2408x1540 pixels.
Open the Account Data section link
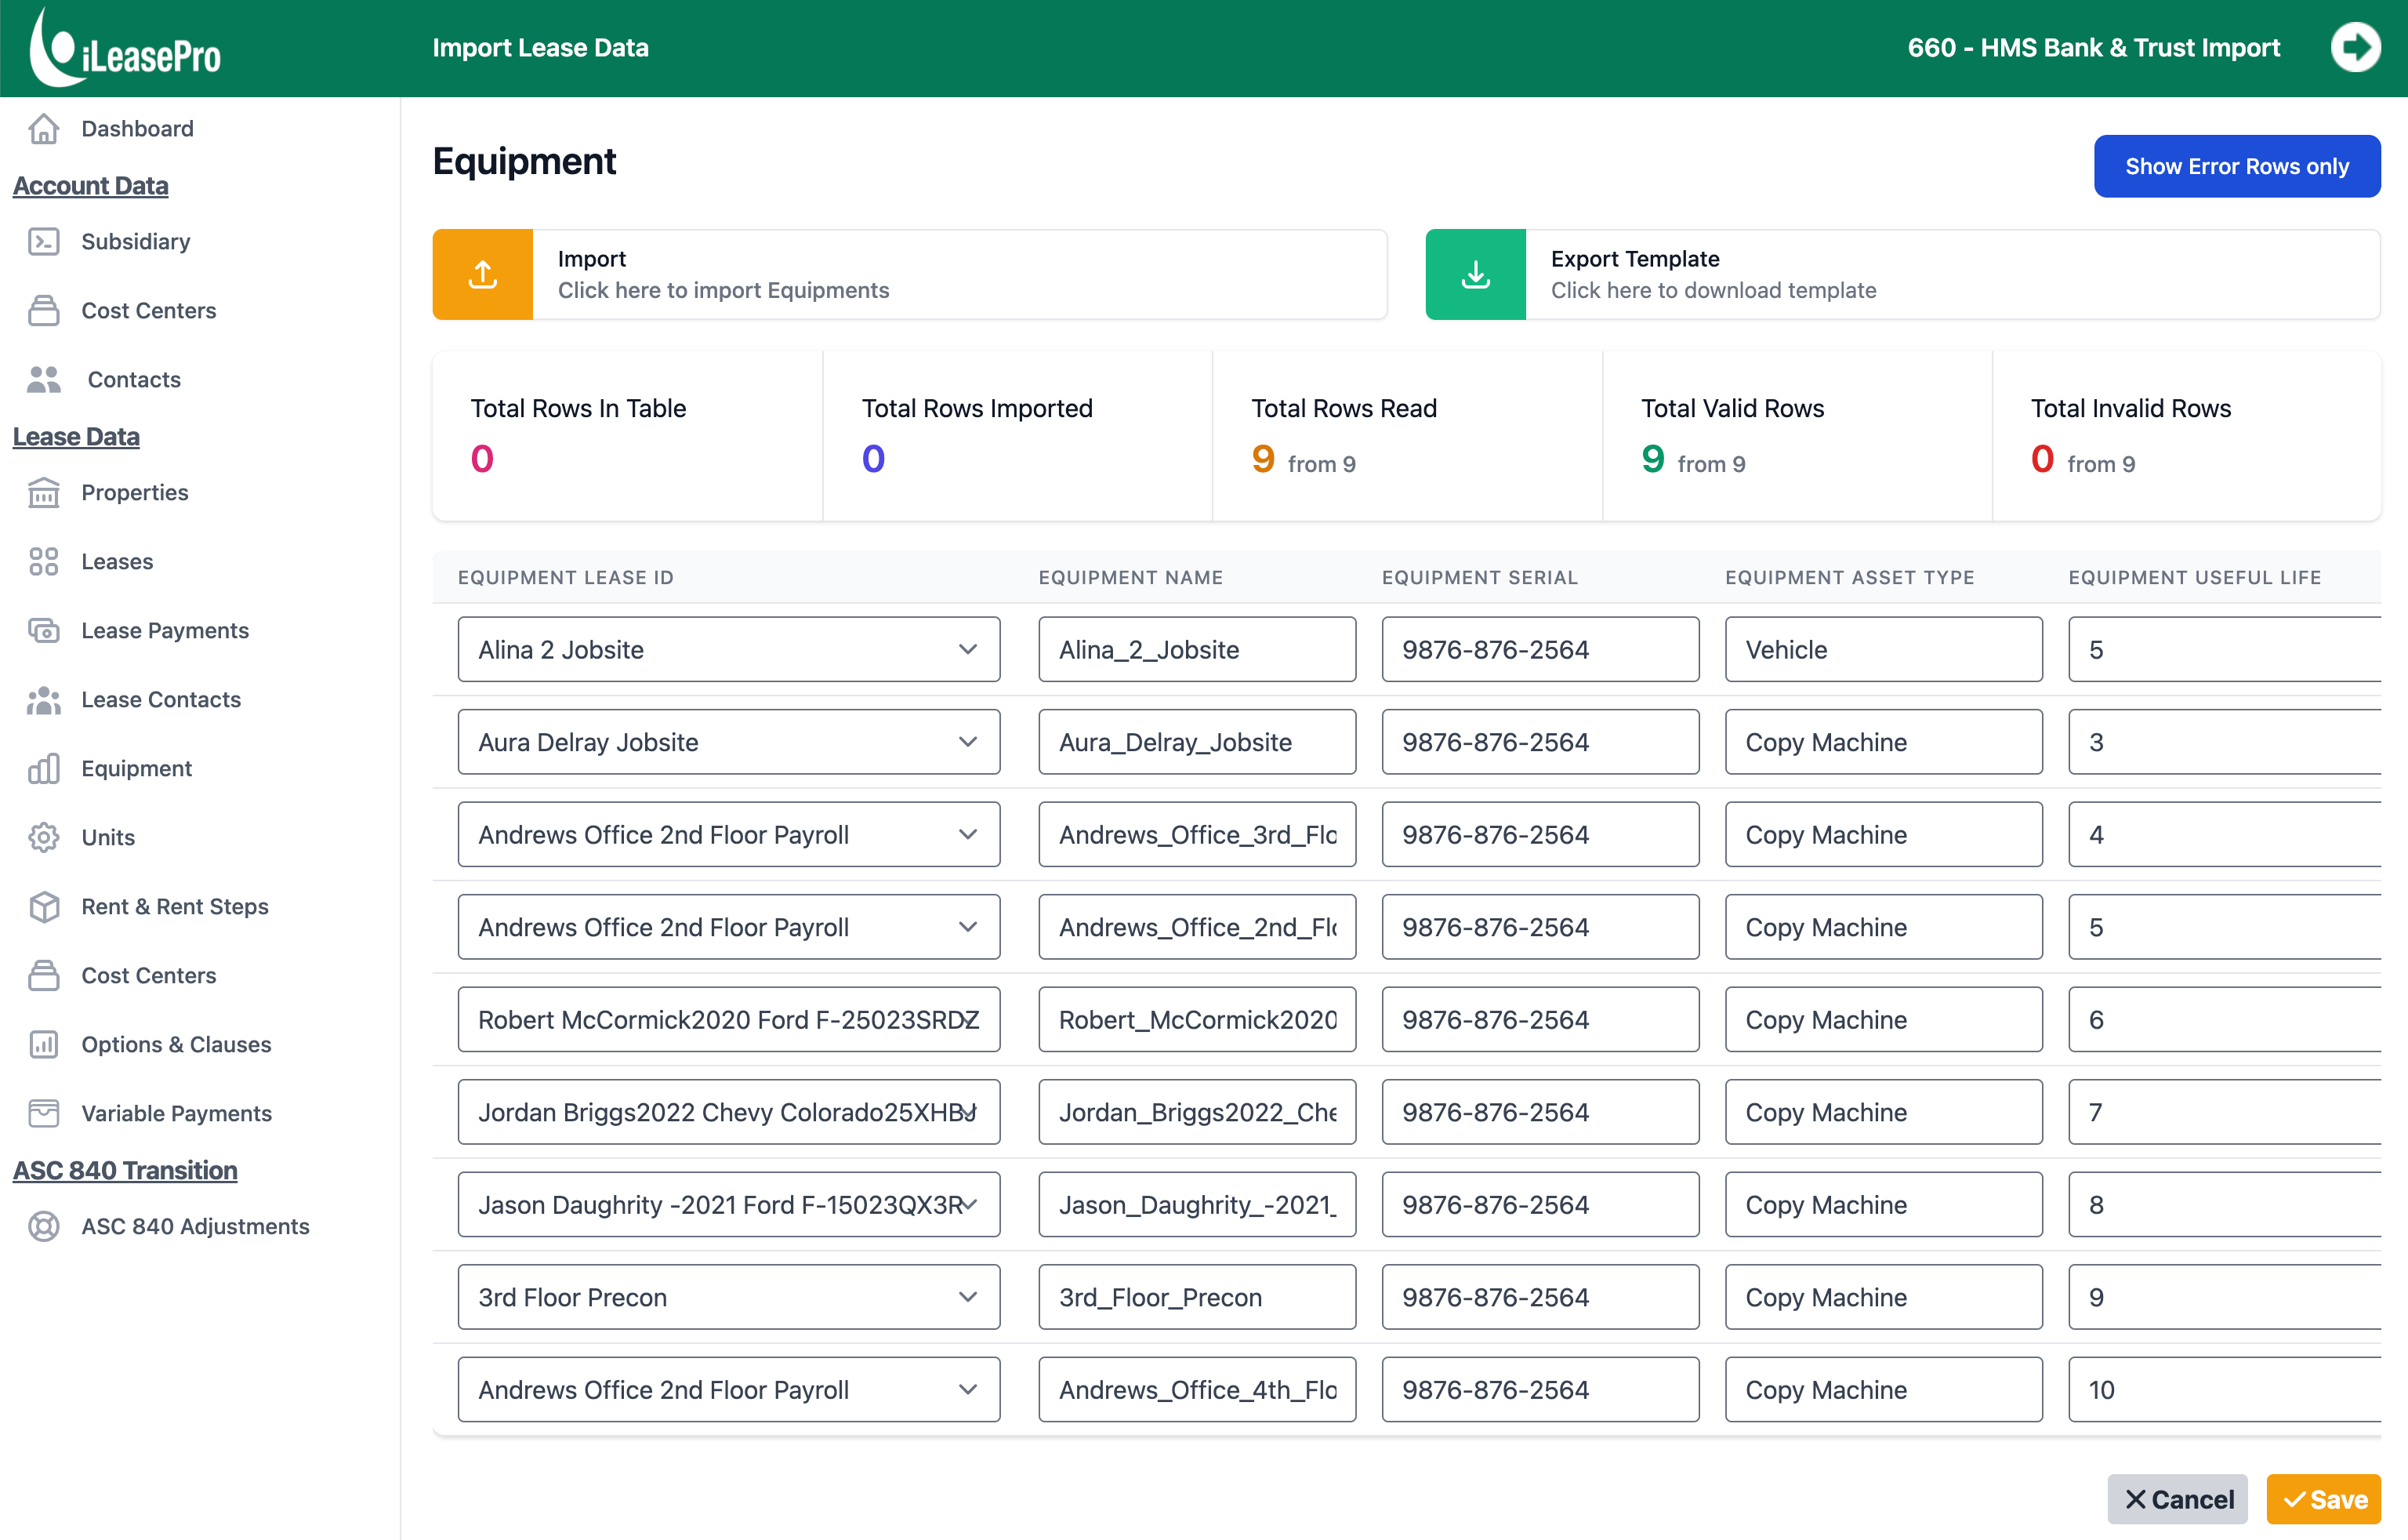pyautogui.click(x=90, y=185)
